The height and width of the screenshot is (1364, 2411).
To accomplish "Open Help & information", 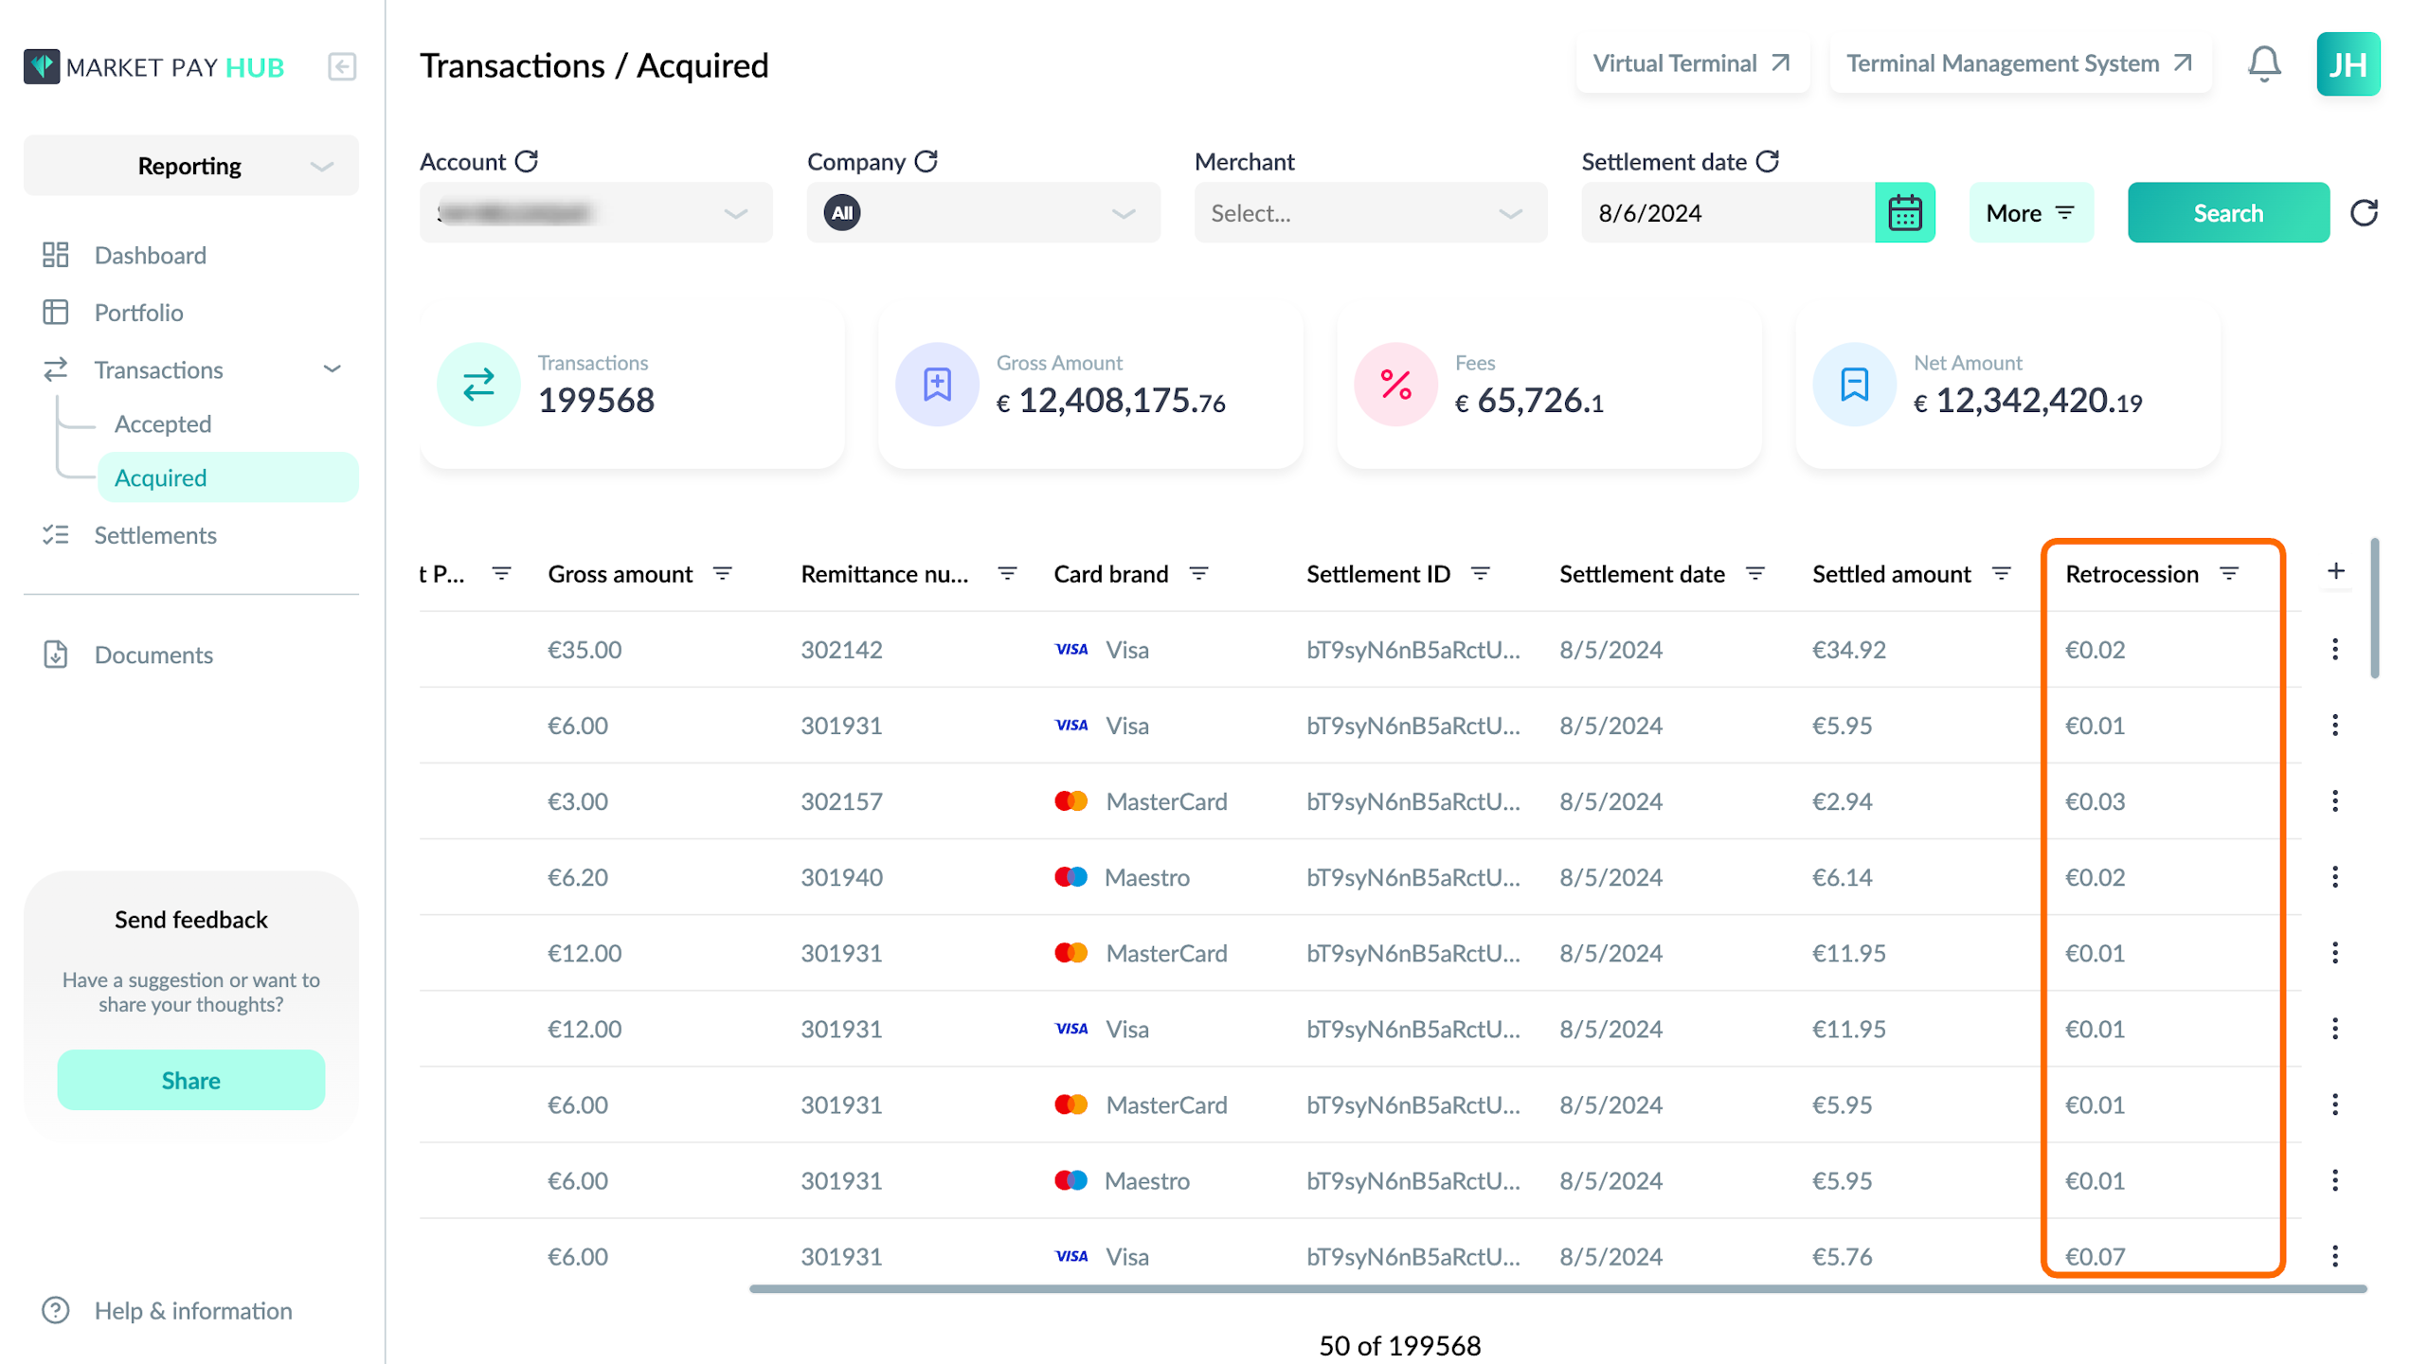I will 192,1310.
